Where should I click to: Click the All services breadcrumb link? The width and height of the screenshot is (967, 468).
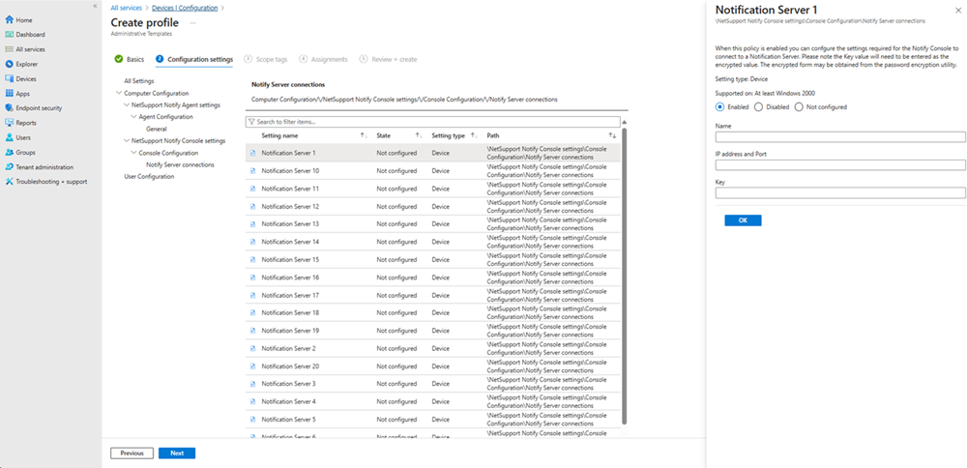tap(125, 8)
